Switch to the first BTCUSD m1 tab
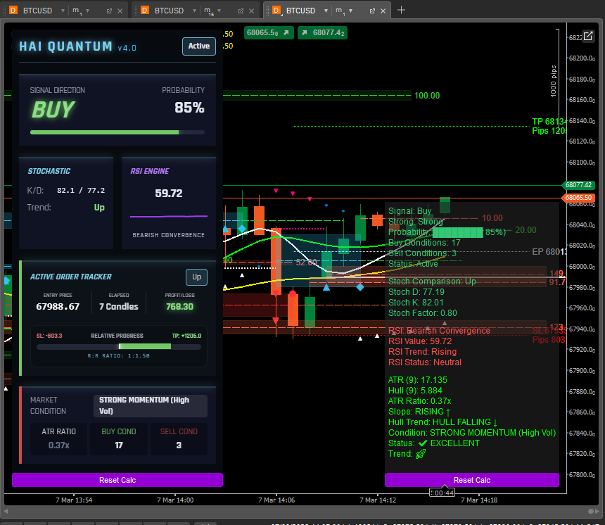The height and width of the screenshot is (525, 605). tap(34, 11)
